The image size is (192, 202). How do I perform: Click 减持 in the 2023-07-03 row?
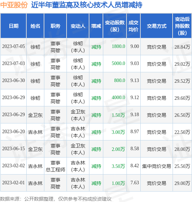96,64
